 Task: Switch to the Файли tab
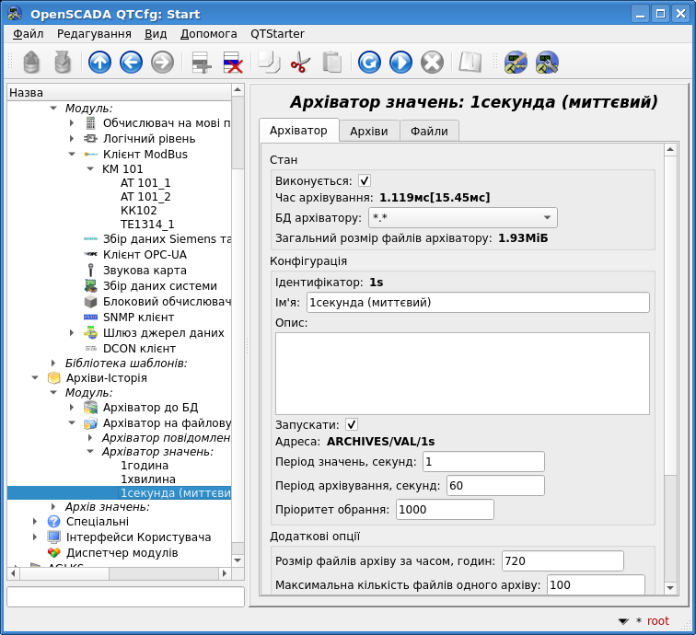(429, 131)
